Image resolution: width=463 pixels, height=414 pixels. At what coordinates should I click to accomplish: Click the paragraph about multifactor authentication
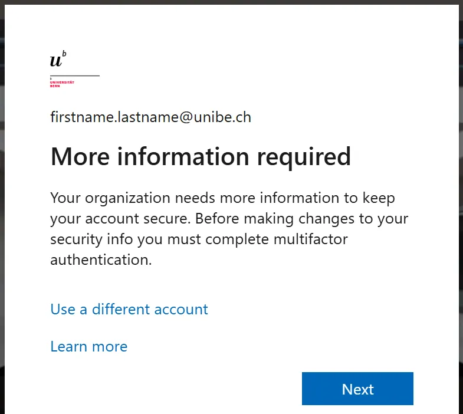pyautogui.click(x=229, y=229)
